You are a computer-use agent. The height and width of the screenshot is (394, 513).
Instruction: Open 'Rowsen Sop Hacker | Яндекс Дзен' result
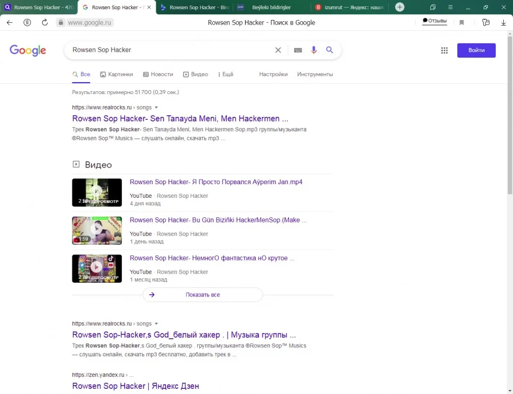pyautogui.click(x=136, y=386)
